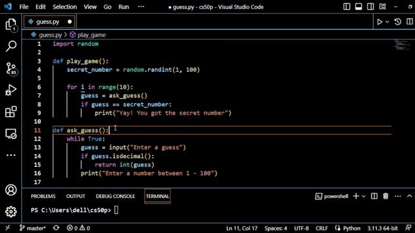The width and height of the screenshot is (415, 233).
Task: Click 'import random' on line 1
Action: pyautogui.click(x=76, y=44)
